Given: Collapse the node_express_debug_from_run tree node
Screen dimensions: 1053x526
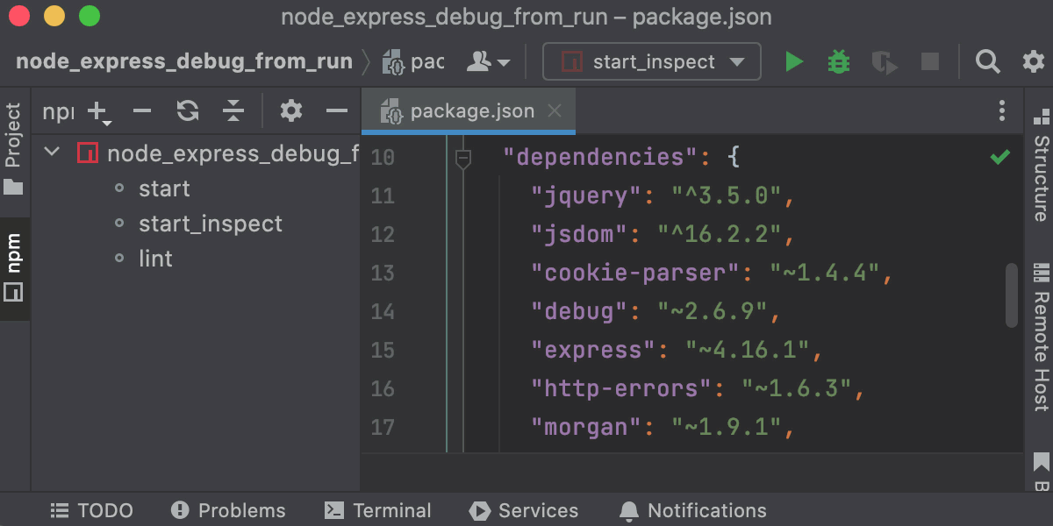Looking at the screenshot, I should 51,151.
